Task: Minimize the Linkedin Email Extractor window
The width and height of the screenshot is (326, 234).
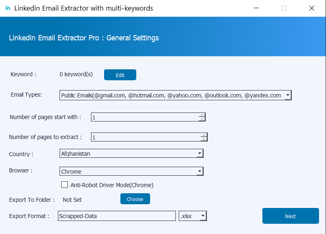Action: pyautogui.click(x=256, y=8)
